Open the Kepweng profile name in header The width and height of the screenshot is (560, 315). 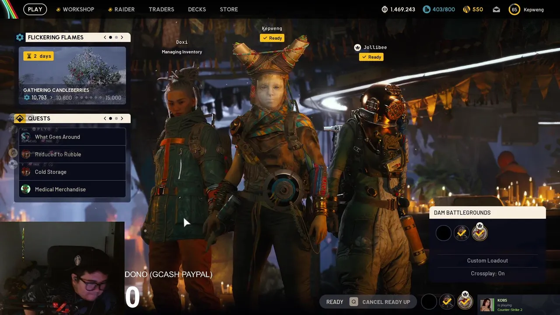point(533,9)
